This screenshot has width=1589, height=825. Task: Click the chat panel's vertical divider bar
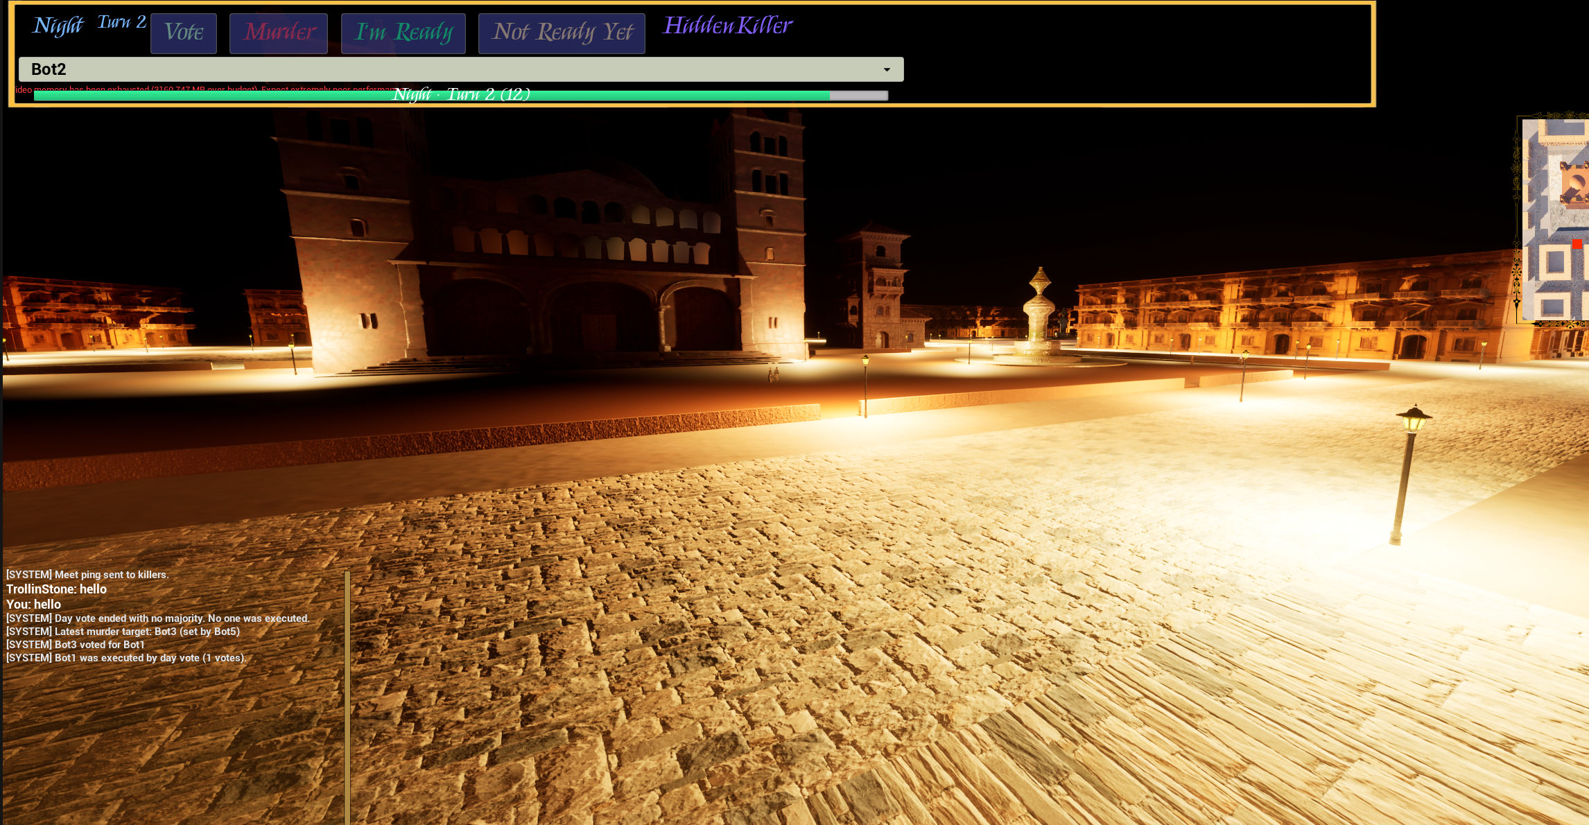click(x=347, y=693)
